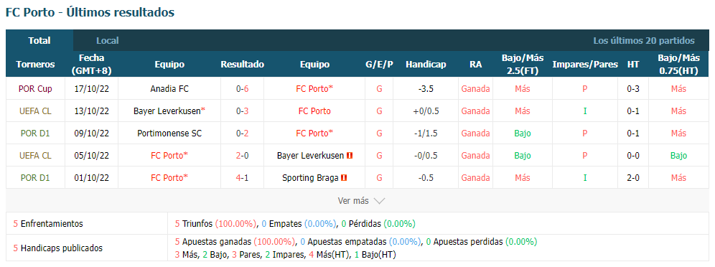This screenshot has width=715, height=267.
Task: Click POR D1 label on the 09/10/22 row
Action: 35,133
